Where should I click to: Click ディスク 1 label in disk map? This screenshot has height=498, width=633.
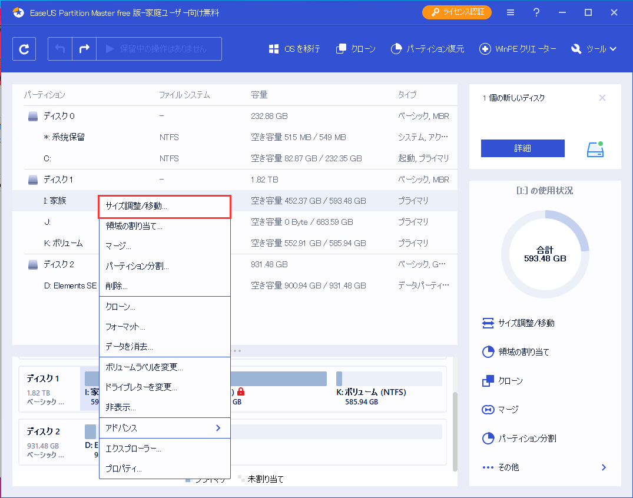tap(43, 379)
